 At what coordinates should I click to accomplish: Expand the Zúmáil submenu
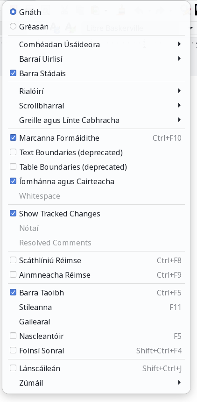click(96, 383)
